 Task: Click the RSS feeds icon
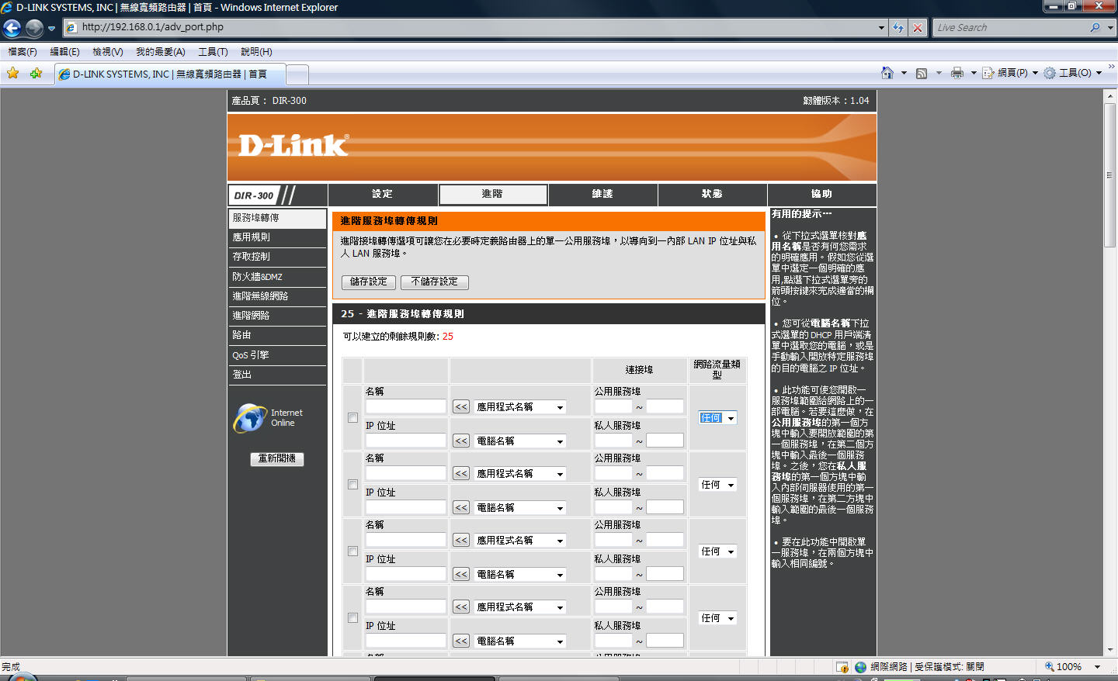922,73
